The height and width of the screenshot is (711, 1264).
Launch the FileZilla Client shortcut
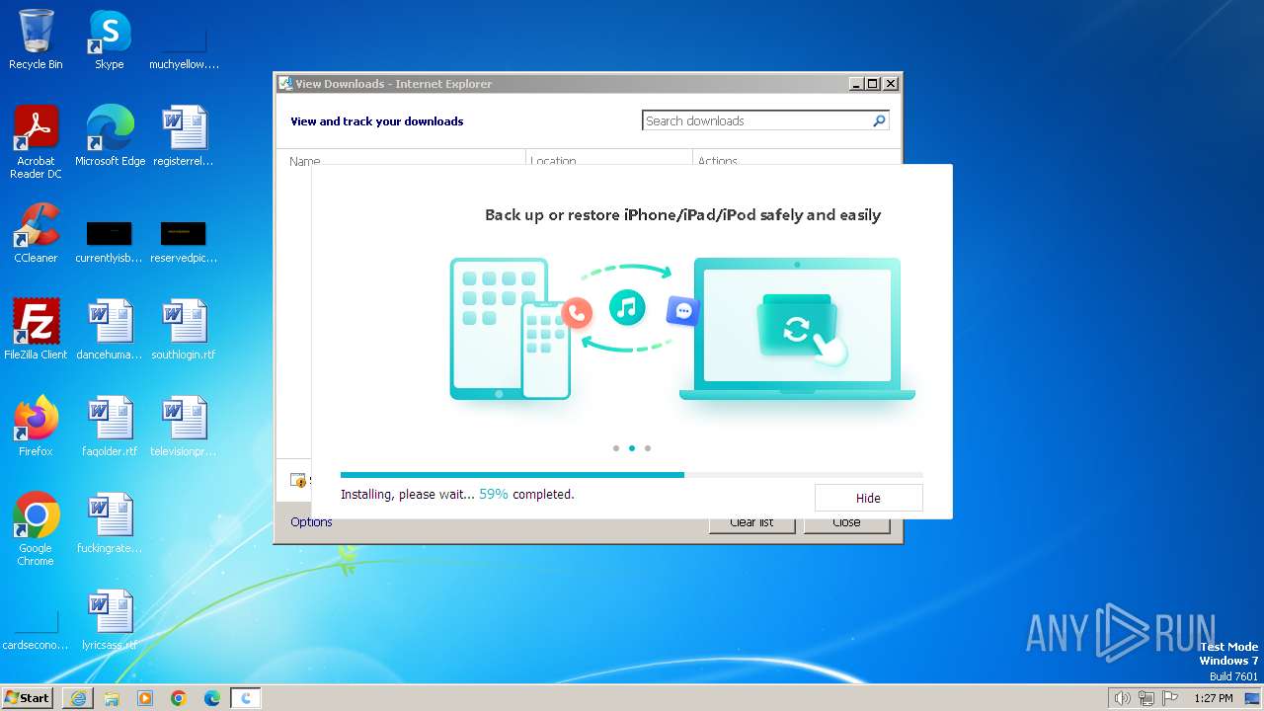point(36,329)
